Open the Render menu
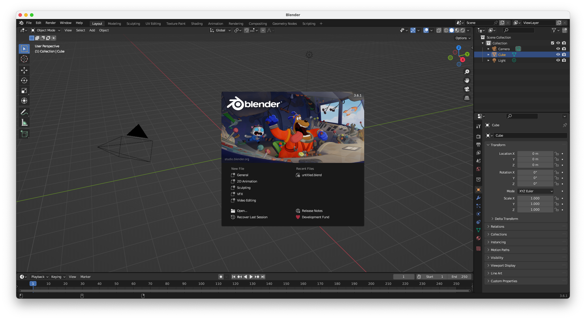 (50, 23)
